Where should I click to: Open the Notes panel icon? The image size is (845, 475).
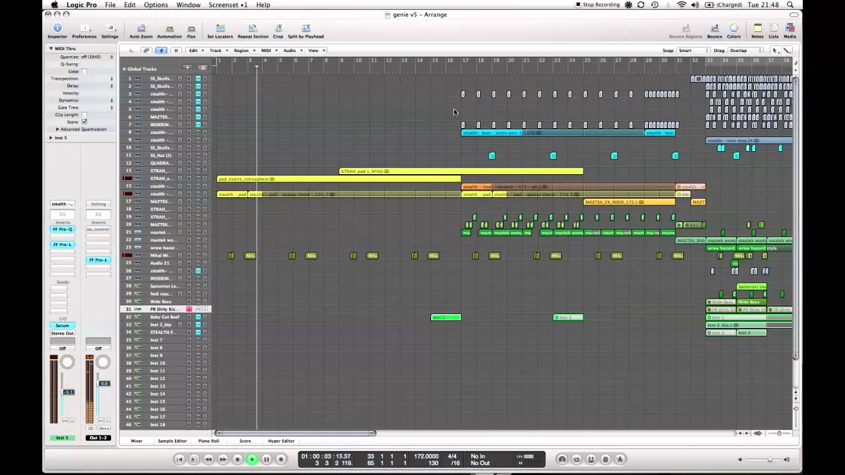[x=757, y=28]
